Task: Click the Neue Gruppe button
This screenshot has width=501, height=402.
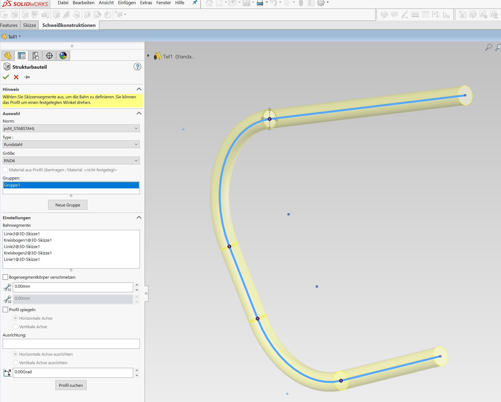Action: pos(68,205)
